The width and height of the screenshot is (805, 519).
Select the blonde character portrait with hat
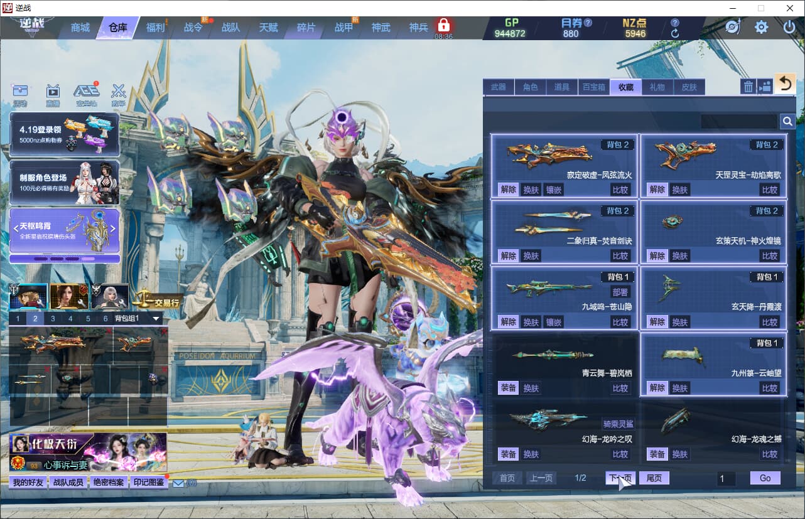pyautogui.click(x=28, y=296)
